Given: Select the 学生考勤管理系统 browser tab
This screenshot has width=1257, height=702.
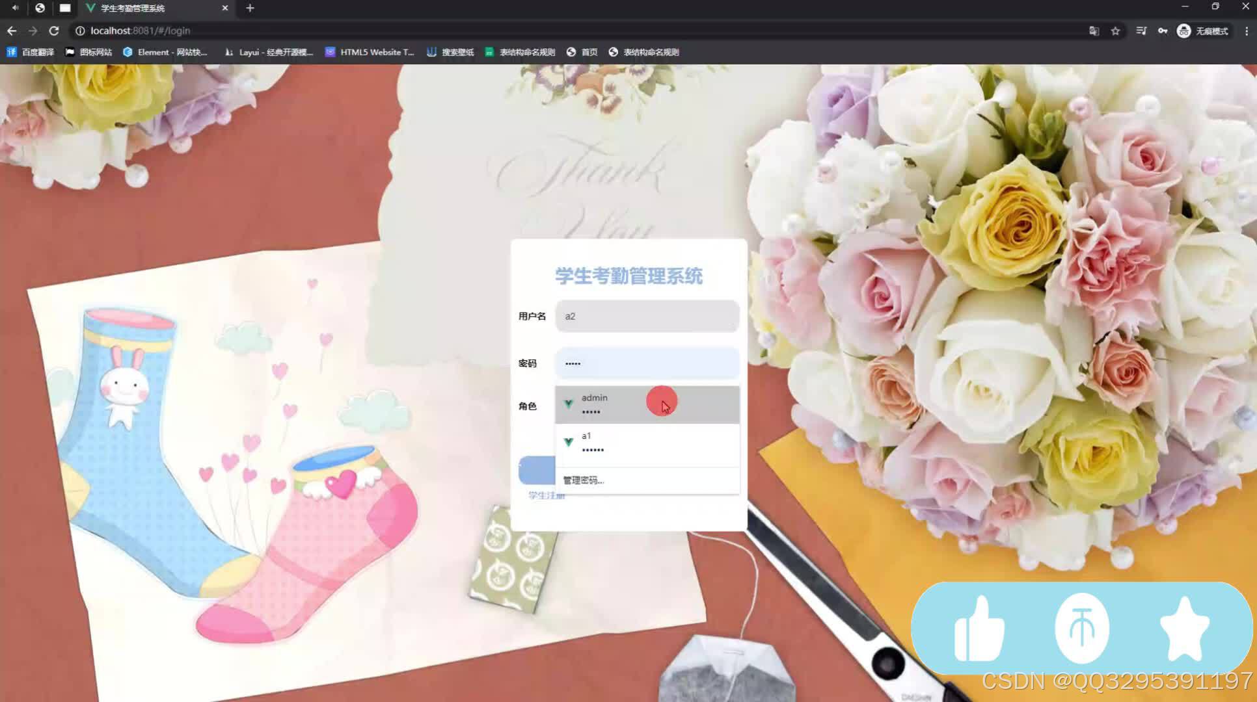Looking at the screenshot, I should [x=157, y=8].
